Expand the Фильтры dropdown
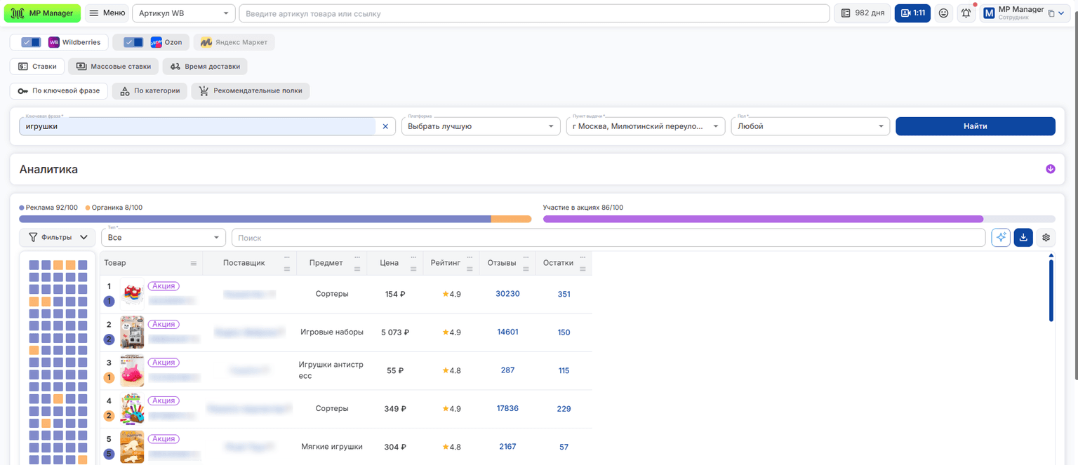Screen dimensions: 1078x465 coord(58,238)
